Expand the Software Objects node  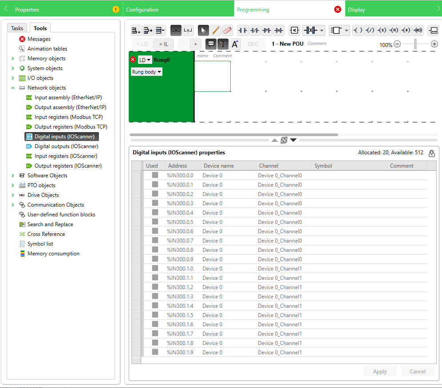tap(13, 176)
